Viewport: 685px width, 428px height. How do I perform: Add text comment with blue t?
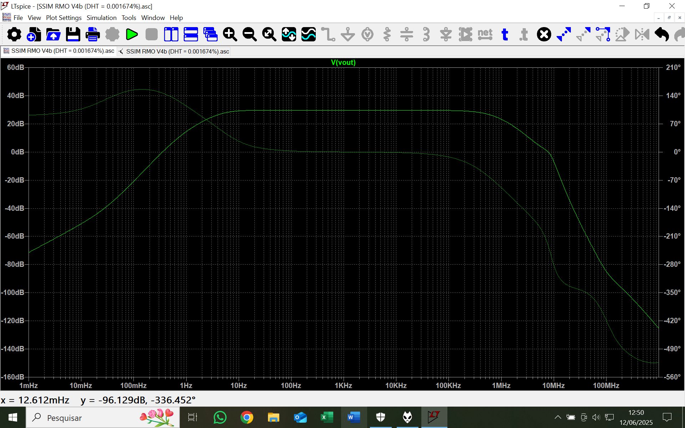(505, 35)
